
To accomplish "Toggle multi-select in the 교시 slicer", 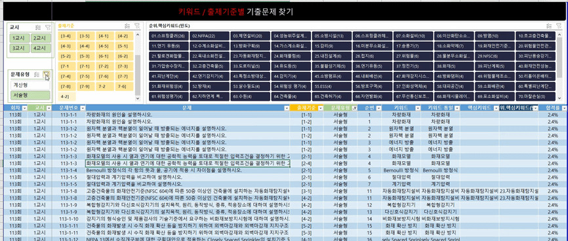I will point(38,27).
